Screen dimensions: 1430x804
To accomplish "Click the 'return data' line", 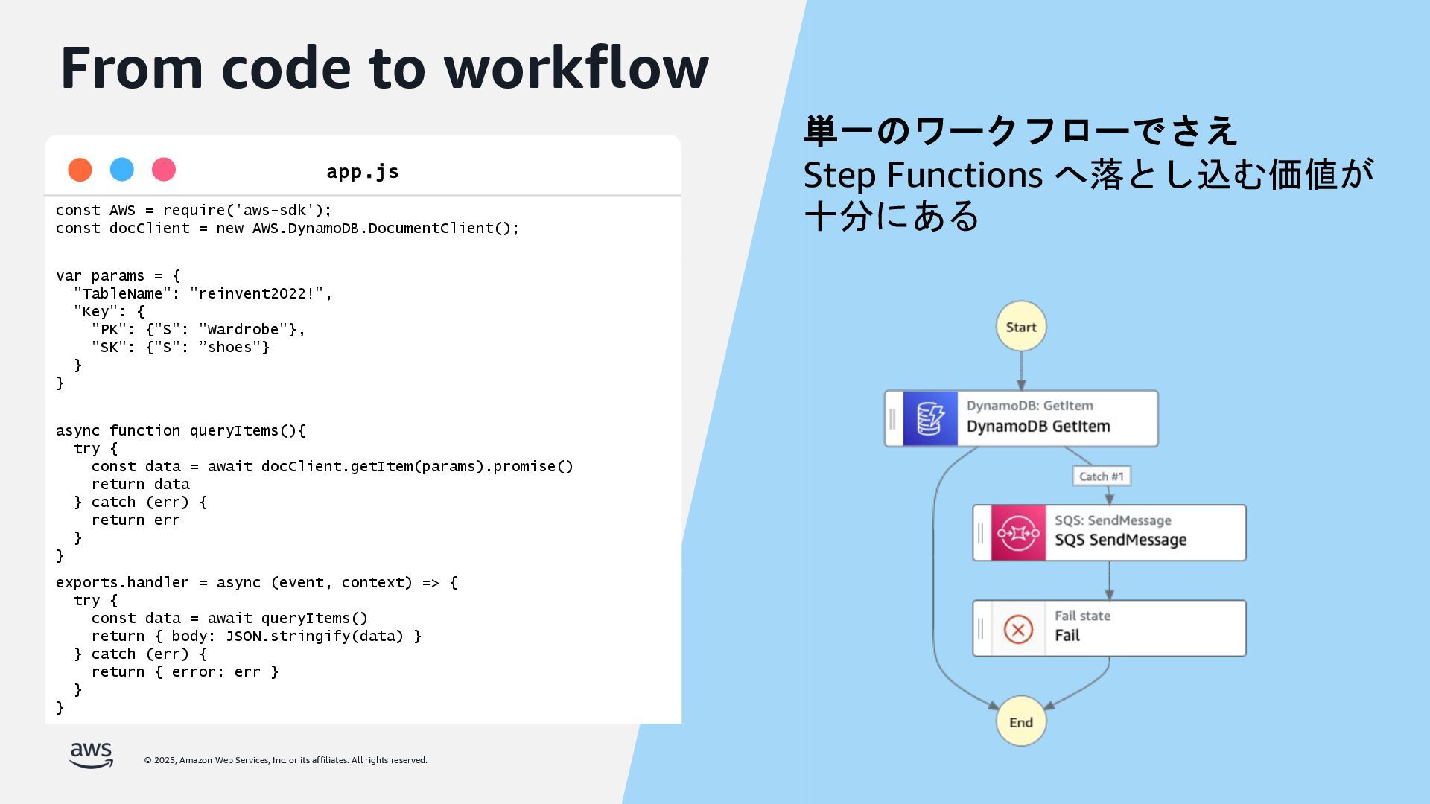I will [140, 485].
